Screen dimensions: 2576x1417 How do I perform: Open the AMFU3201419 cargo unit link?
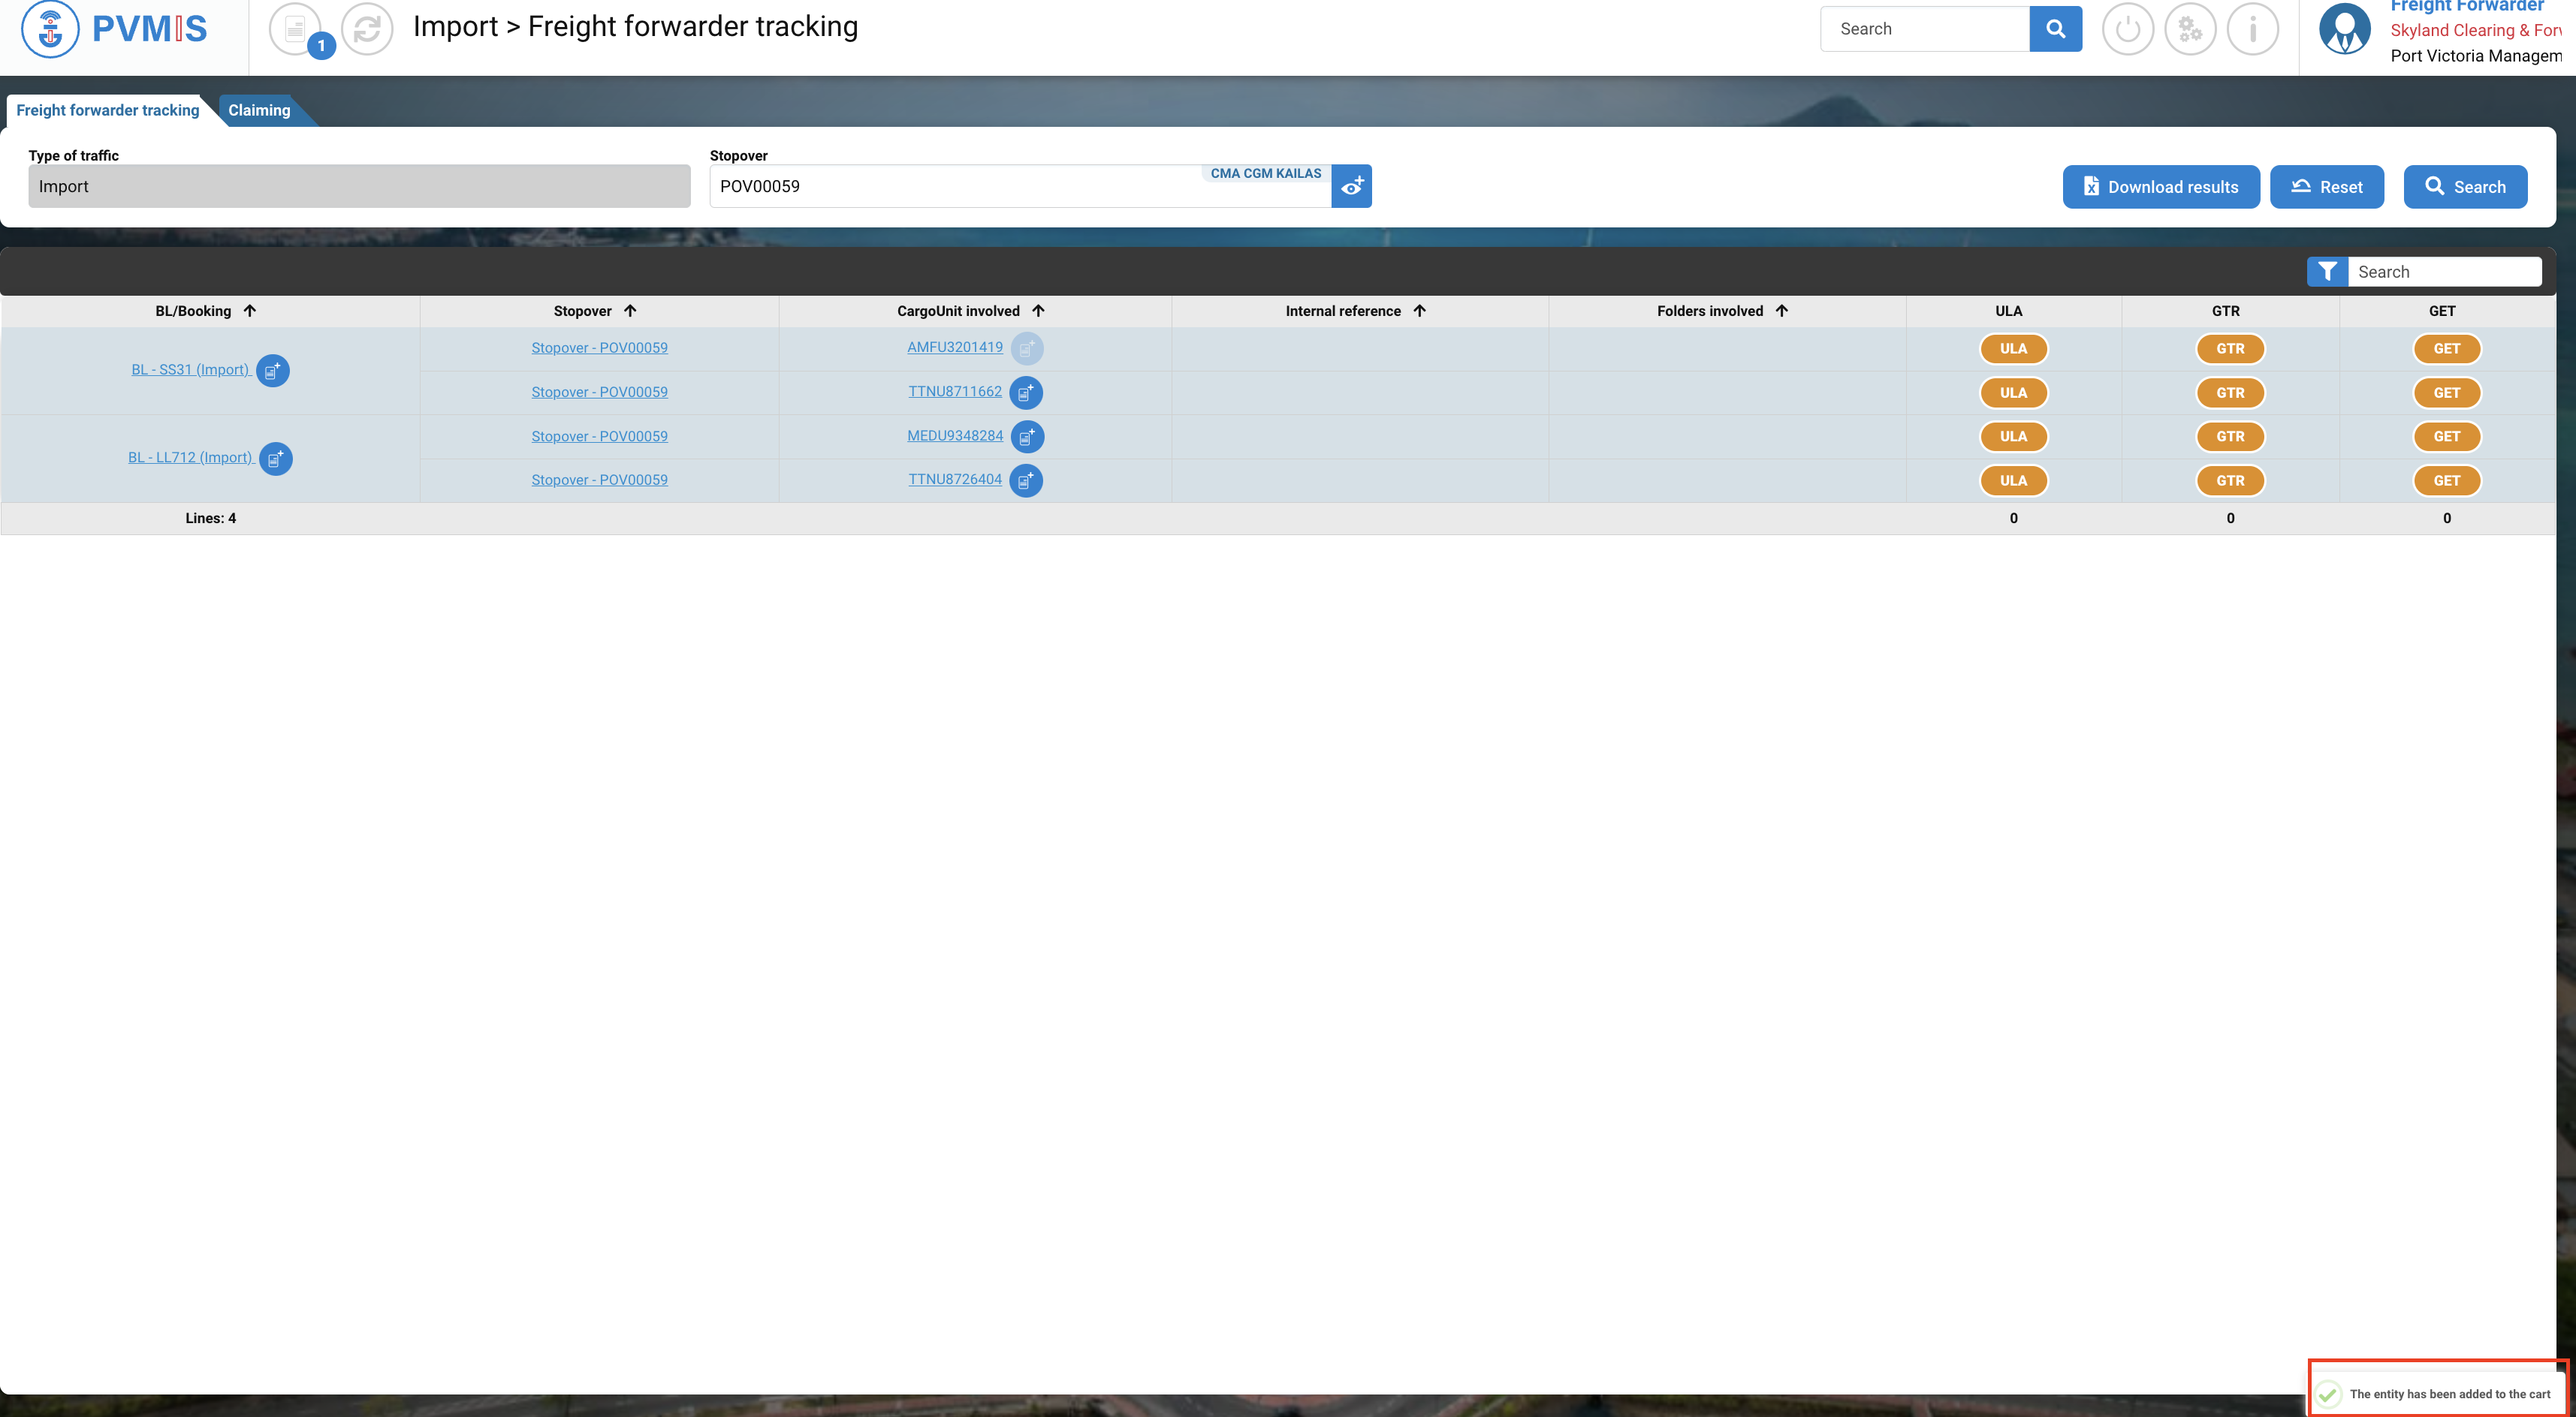point(954,347)
